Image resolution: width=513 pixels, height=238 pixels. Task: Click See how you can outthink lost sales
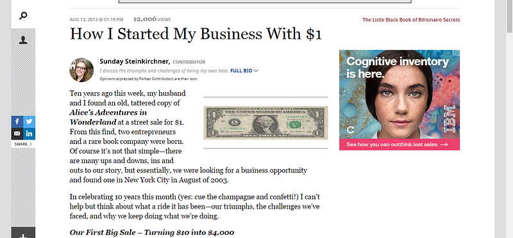[399, 145]
